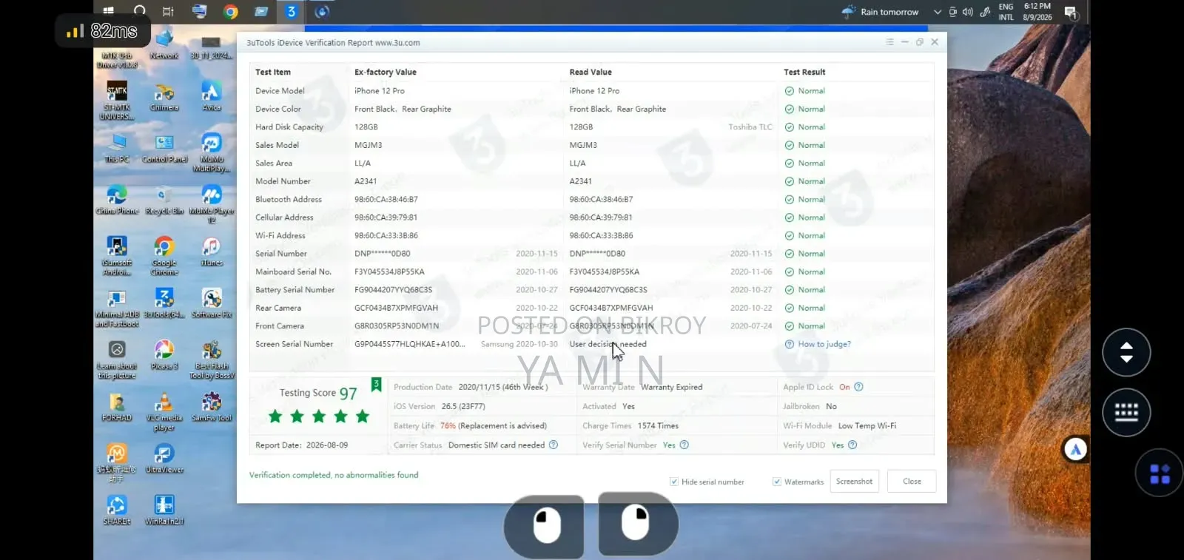Tap the up-down scroll overlay button
Screen dimensions: 1184x560
point(1126,352)
